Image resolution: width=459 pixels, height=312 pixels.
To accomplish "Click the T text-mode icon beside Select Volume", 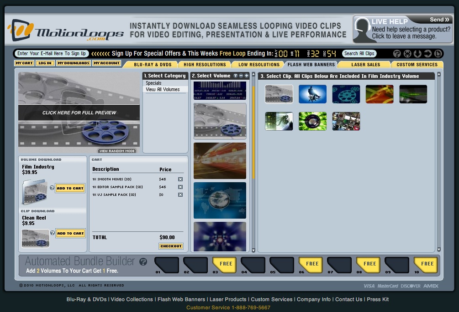I will coord(235,76).
